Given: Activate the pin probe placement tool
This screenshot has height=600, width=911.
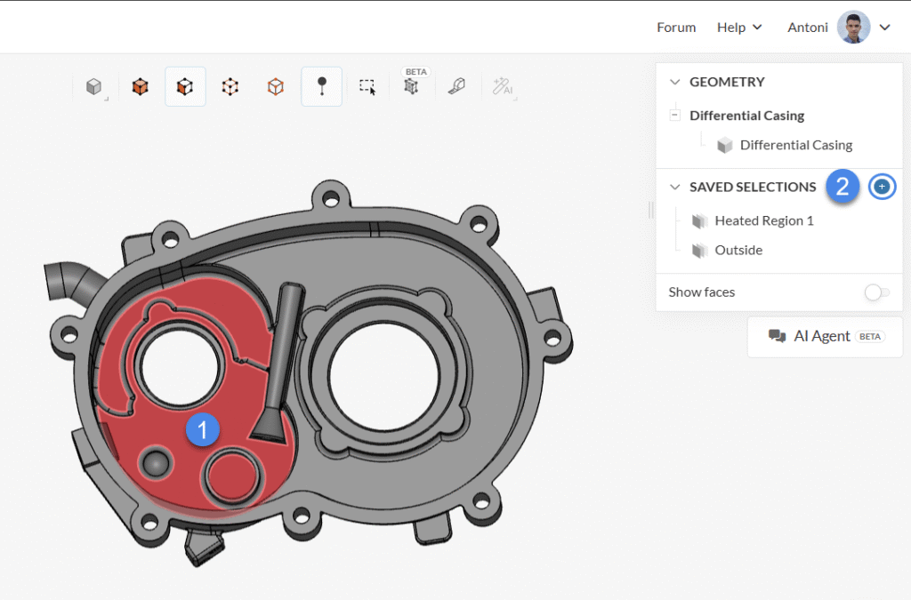Looking at the screenshot, I should [x=321, y=86].
